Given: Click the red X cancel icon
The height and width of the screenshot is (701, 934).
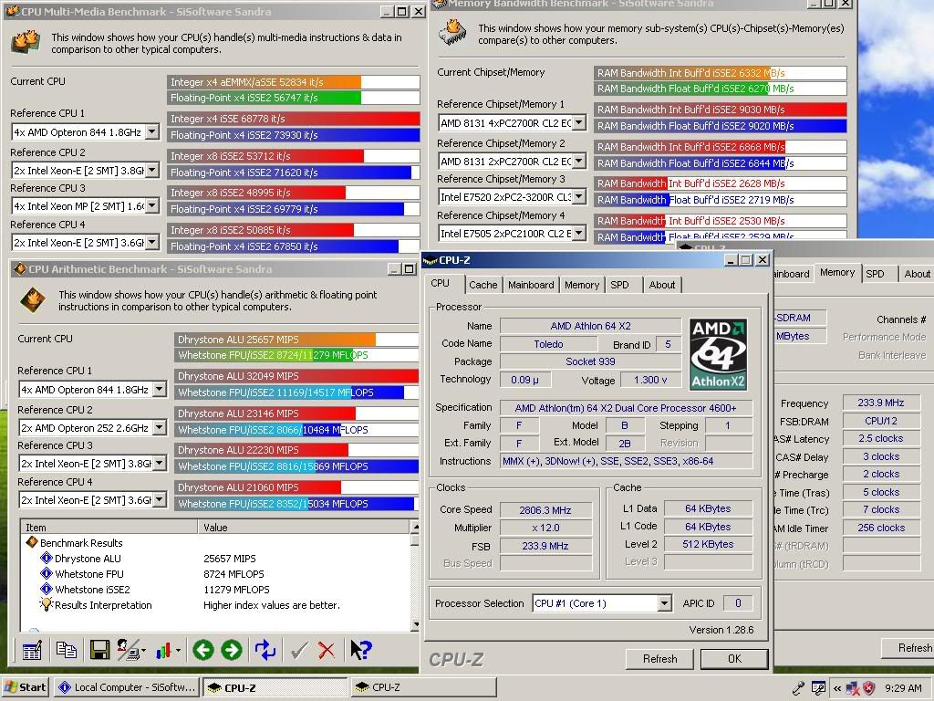Looking at the screenshot, I should (327, 650).
